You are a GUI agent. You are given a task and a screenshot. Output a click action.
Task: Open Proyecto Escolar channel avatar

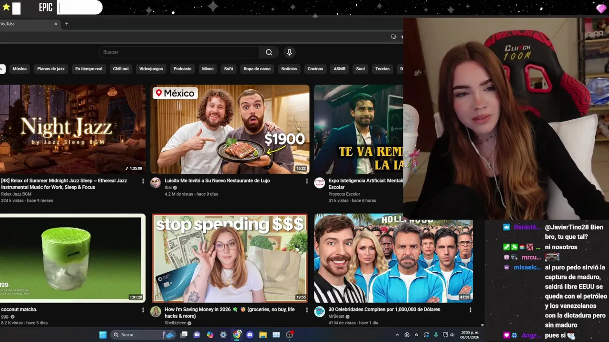coord(319,183)
